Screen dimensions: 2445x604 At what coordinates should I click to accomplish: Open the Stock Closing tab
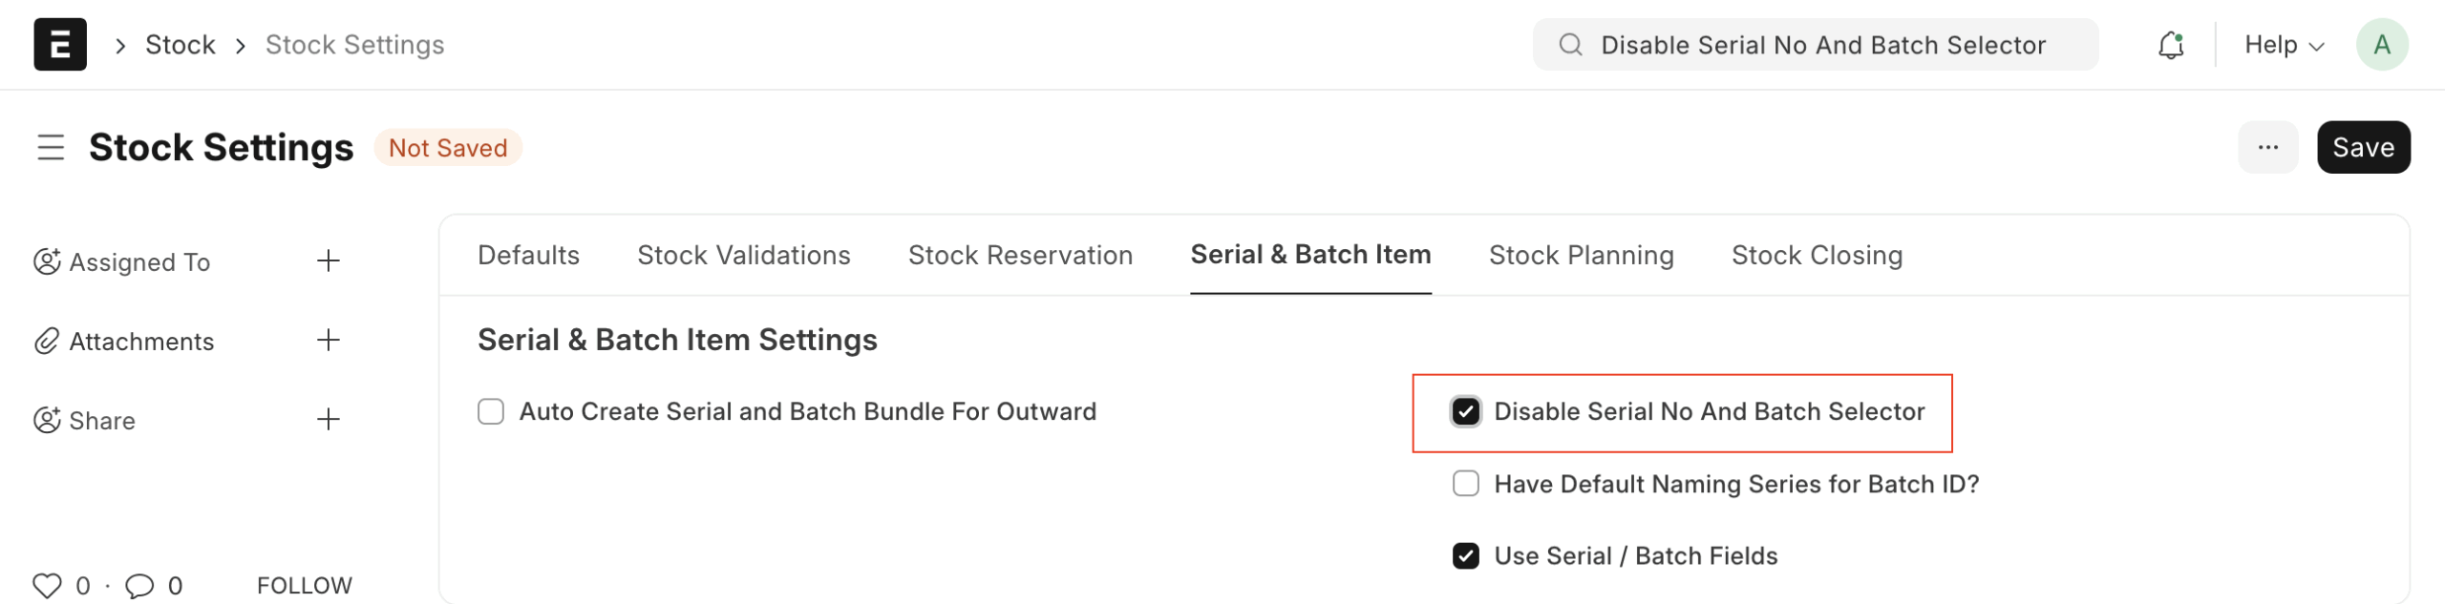tap(1817, 255)
